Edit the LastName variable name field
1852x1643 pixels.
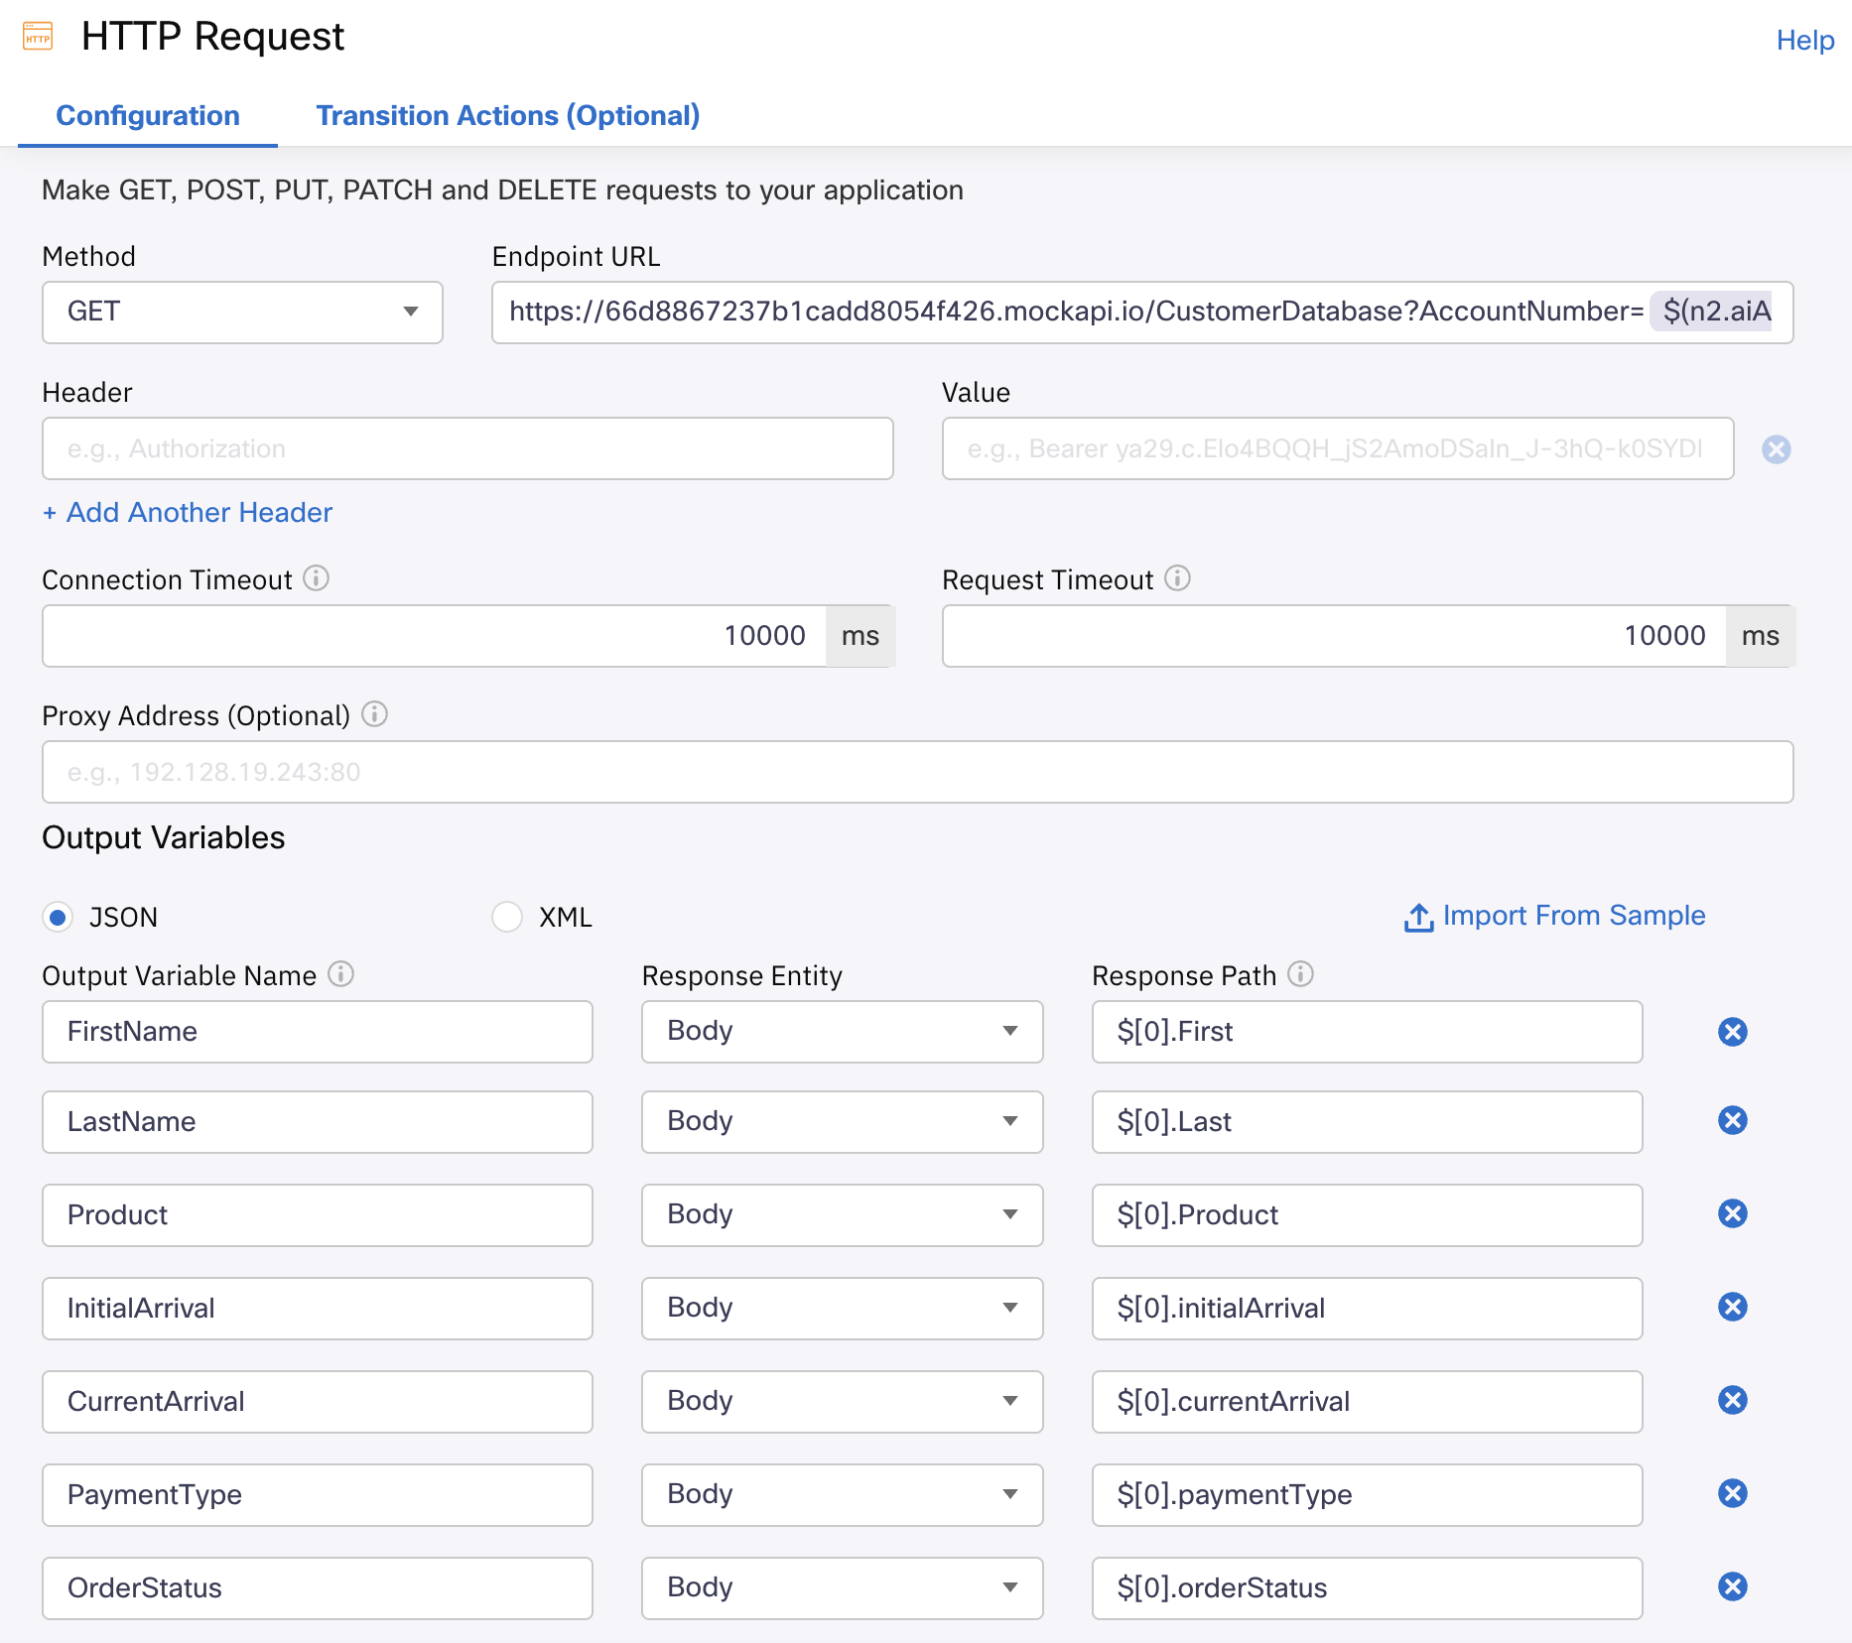tap(318, 1122)
